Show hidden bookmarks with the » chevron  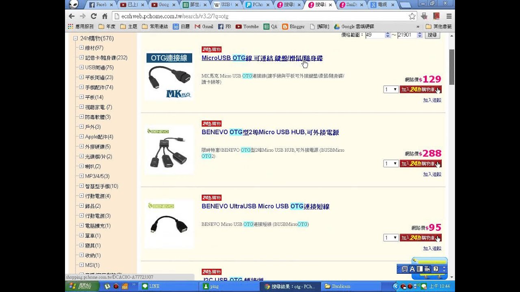[418, 26]
